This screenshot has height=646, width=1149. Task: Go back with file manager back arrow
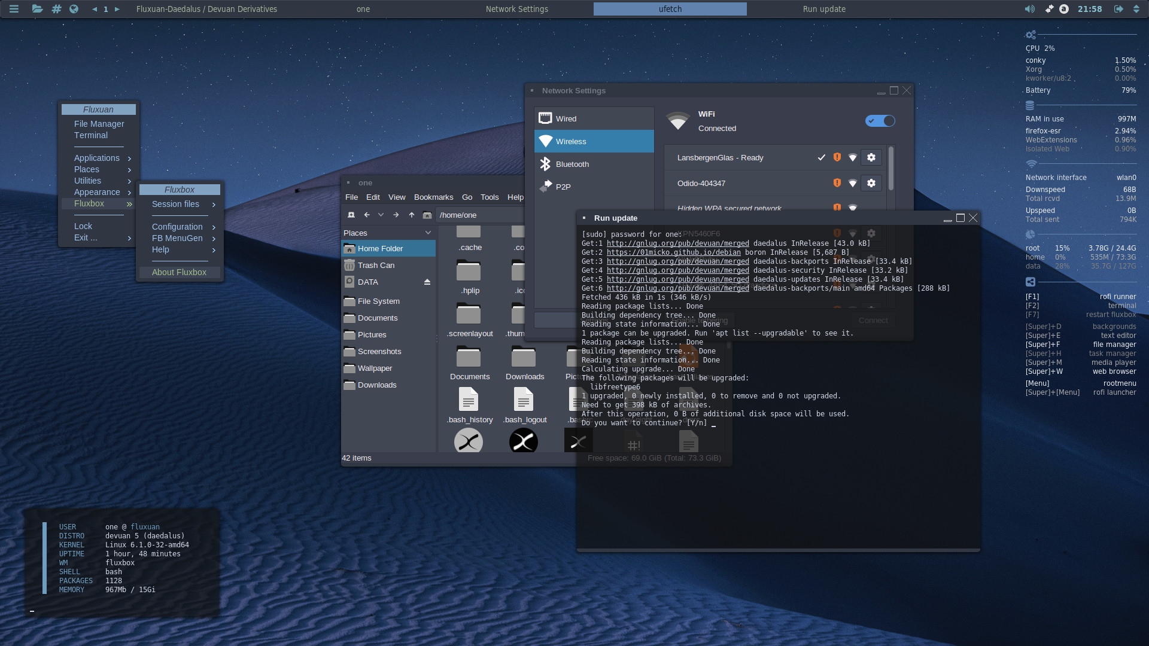tap(367, 215)
